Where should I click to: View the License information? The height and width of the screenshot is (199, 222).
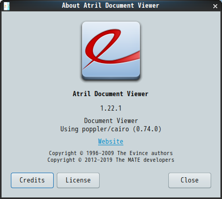78,180
